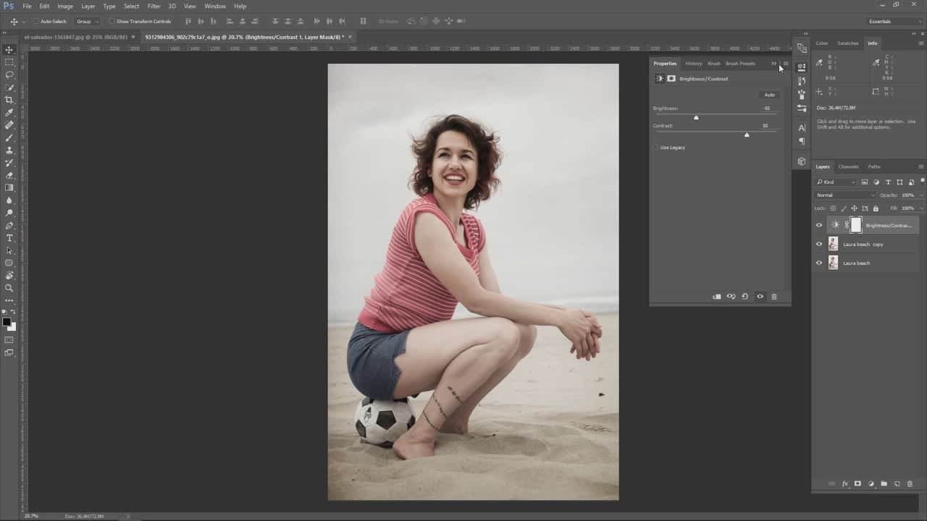Open the Paragraph panel icon
Screen dimensions: 927x521
pyautogui.click(x=802, y=141)
